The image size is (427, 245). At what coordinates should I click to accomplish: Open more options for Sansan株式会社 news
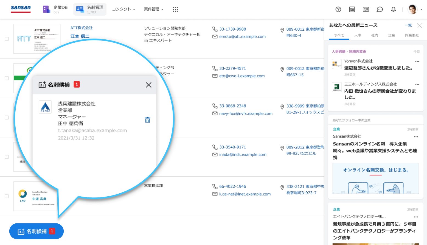[x=416, y=137]
